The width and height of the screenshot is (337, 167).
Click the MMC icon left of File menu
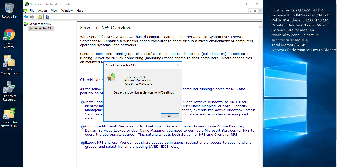(x=25, y=11)
